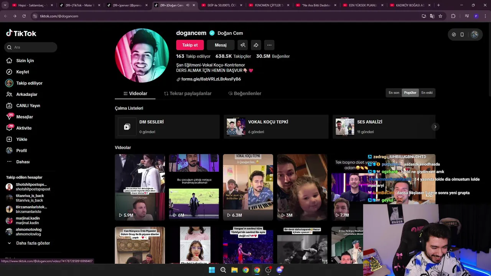This screenshot has height=276, width=491.
Task: Open Discord from the taskbar
Action: [280, 270]
